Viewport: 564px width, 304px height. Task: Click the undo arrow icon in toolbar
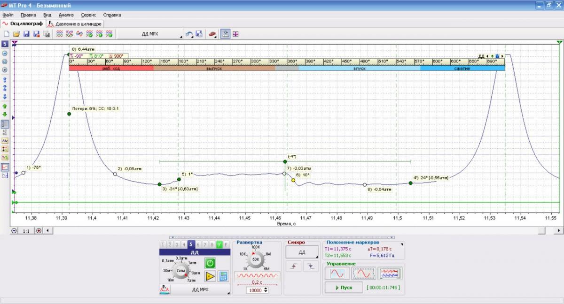189,34
